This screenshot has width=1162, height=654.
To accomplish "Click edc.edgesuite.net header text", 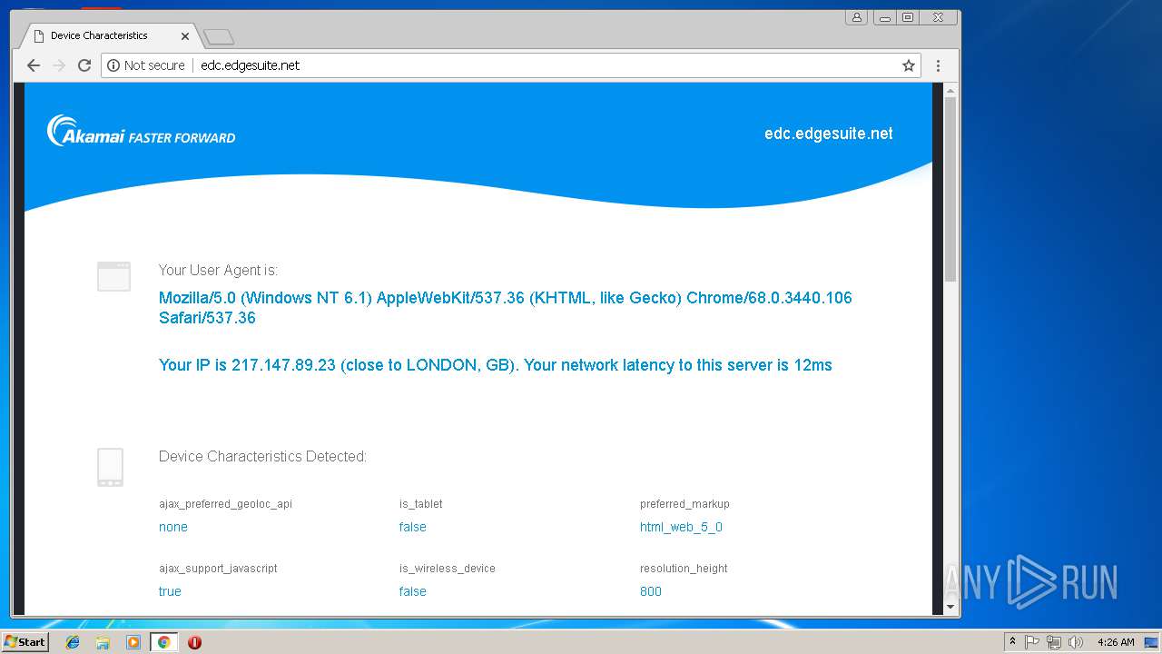I will pyautogui.click(x=828, y=134).
